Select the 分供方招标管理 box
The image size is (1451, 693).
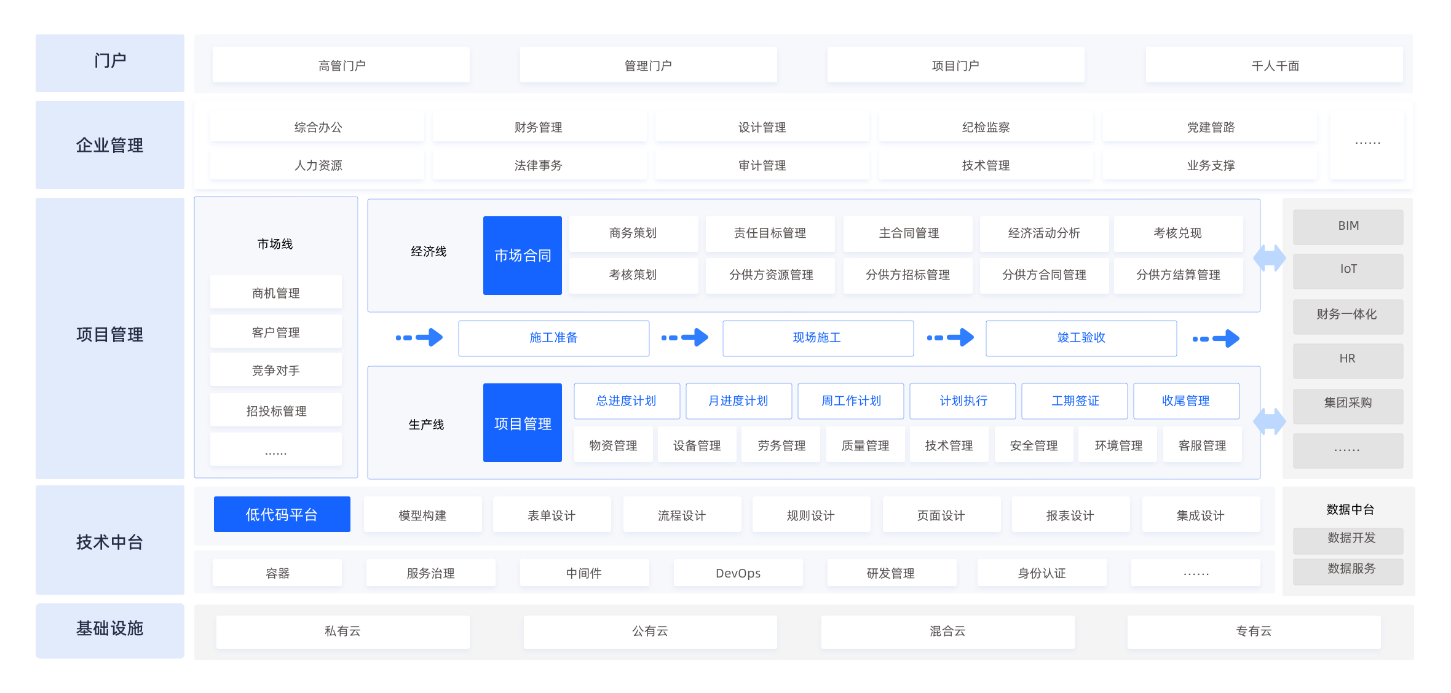[x=908, y=275]
